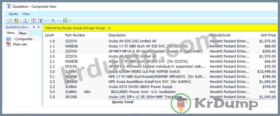
Task: Click part number HG6E5E on line 2.1
Action: 72,61
